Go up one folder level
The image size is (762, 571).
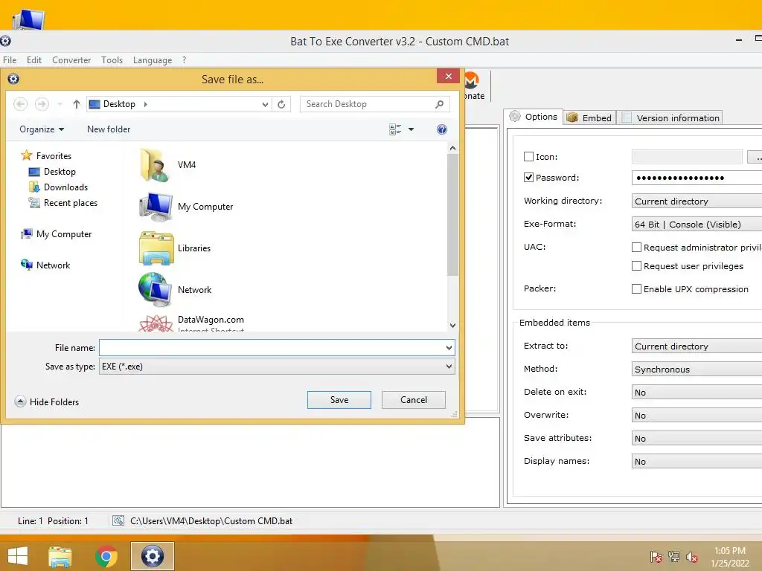tap(77, 104)
